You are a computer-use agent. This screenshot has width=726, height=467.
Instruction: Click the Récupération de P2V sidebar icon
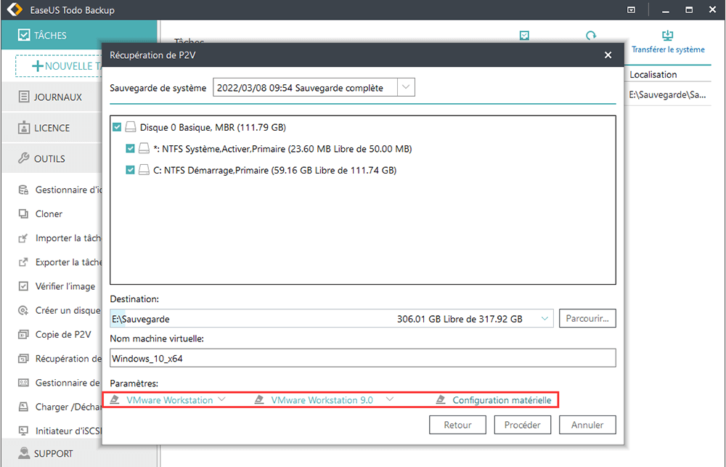point(23,359)
